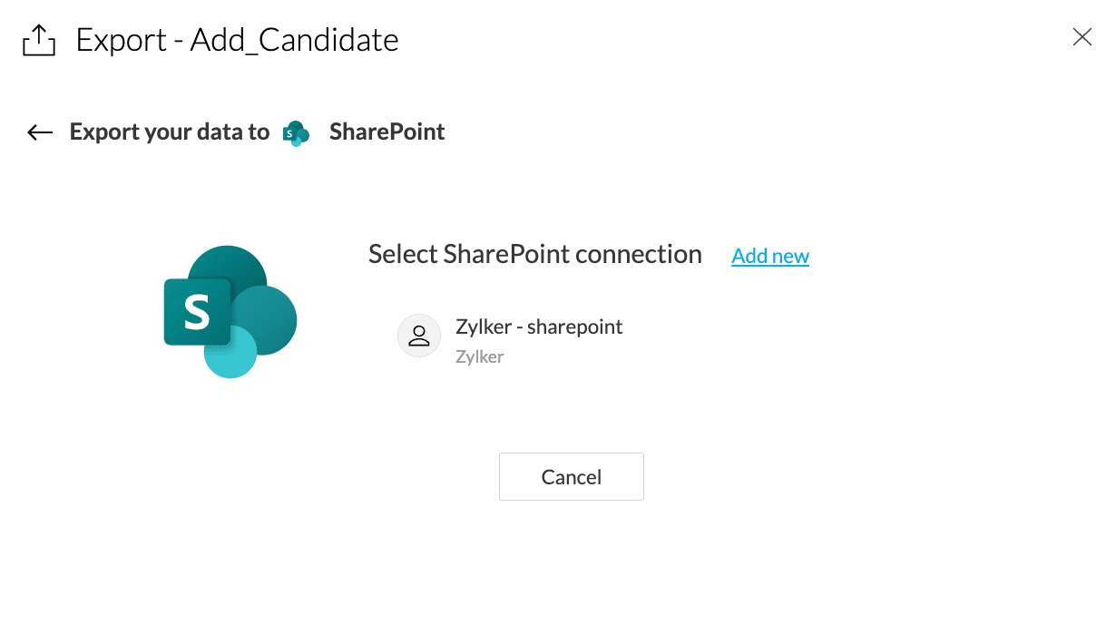The width and height of the screenshot is (1116, 624).
Task: Close the Export dialog with X
Action: click(x=1082, y=37)
